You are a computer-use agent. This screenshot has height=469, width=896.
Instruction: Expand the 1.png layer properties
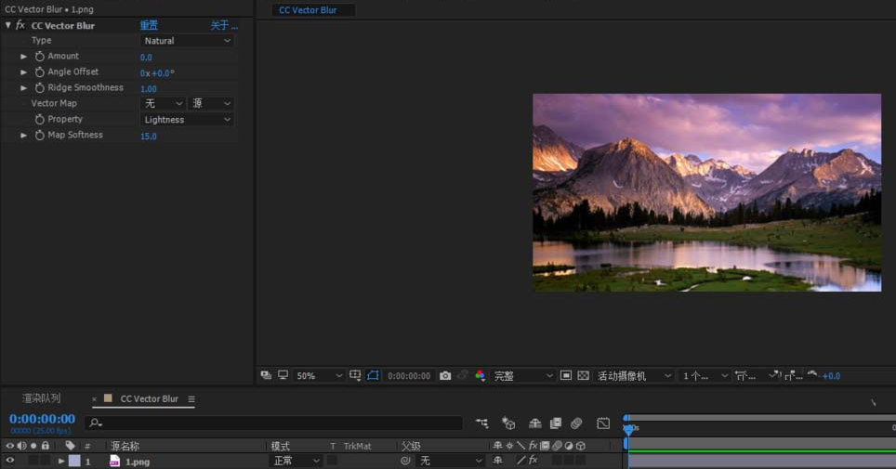[x=61, y=461]
